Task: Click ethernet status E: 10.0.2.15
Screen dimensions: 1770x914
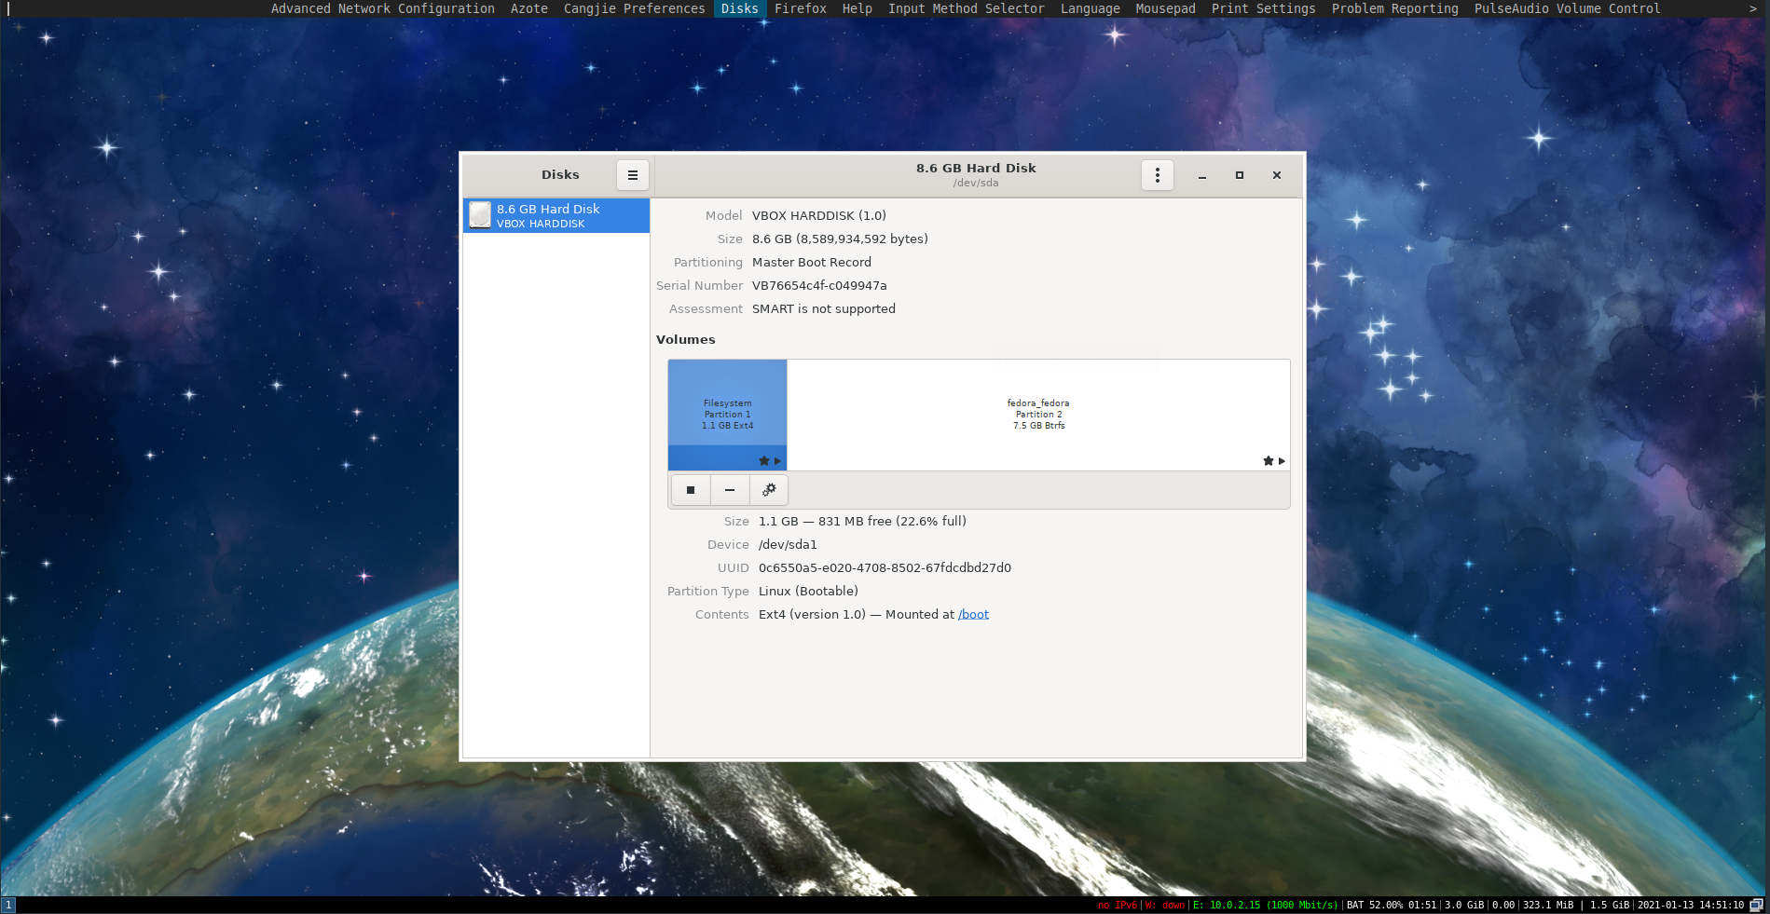Action: click(1266, 905)
